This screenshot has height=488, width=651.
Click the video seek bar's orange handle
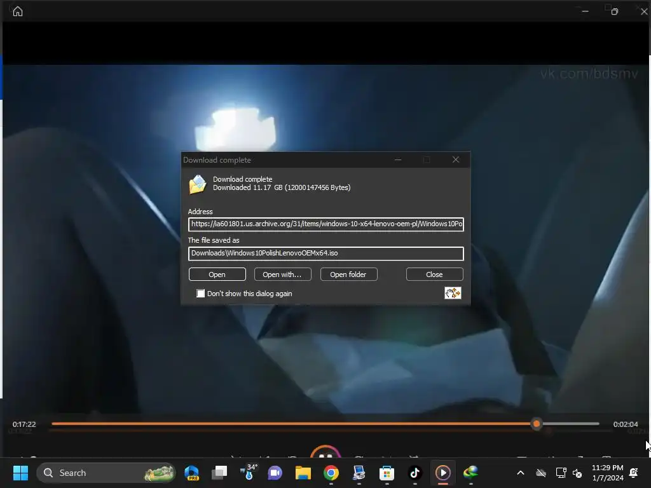tap(537, 424)
